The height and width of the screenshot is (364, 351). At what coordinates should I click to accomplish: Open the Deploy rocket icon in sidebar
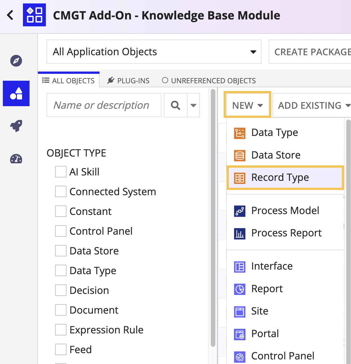[16, 126]
